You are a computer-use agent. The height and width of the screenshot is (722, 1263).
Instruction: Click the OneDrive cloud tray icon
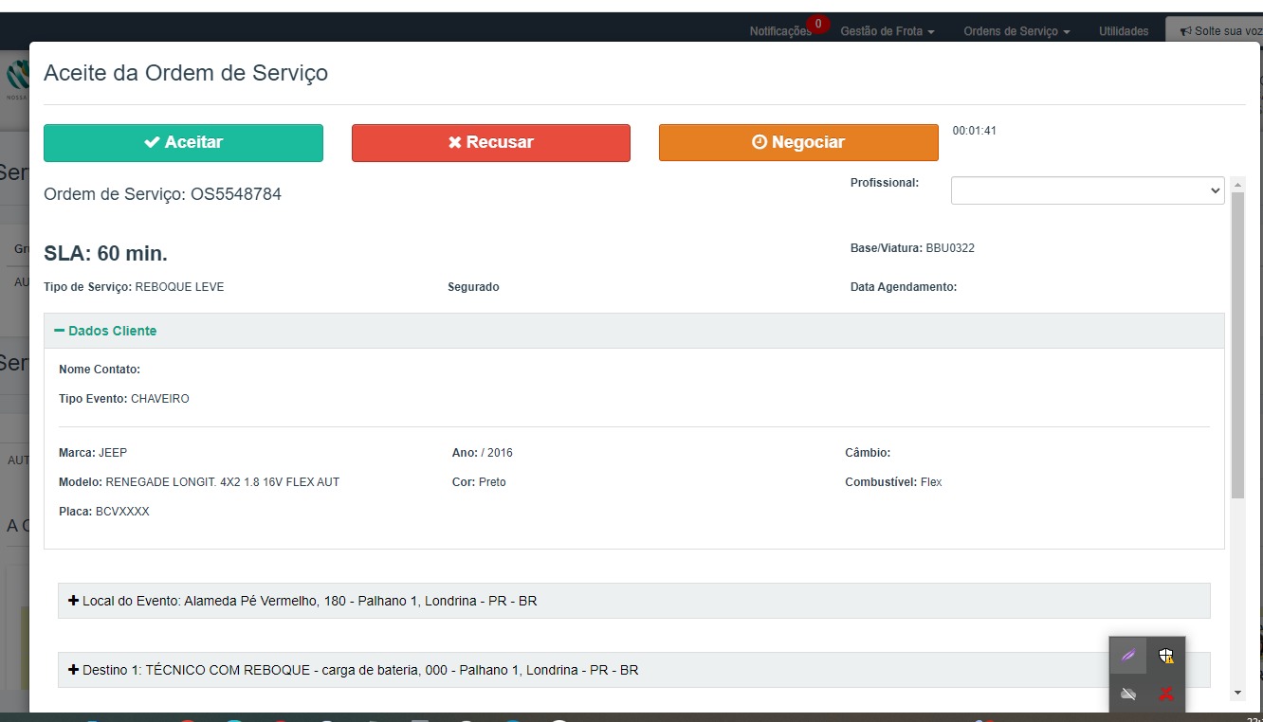tap(1128, 695)
